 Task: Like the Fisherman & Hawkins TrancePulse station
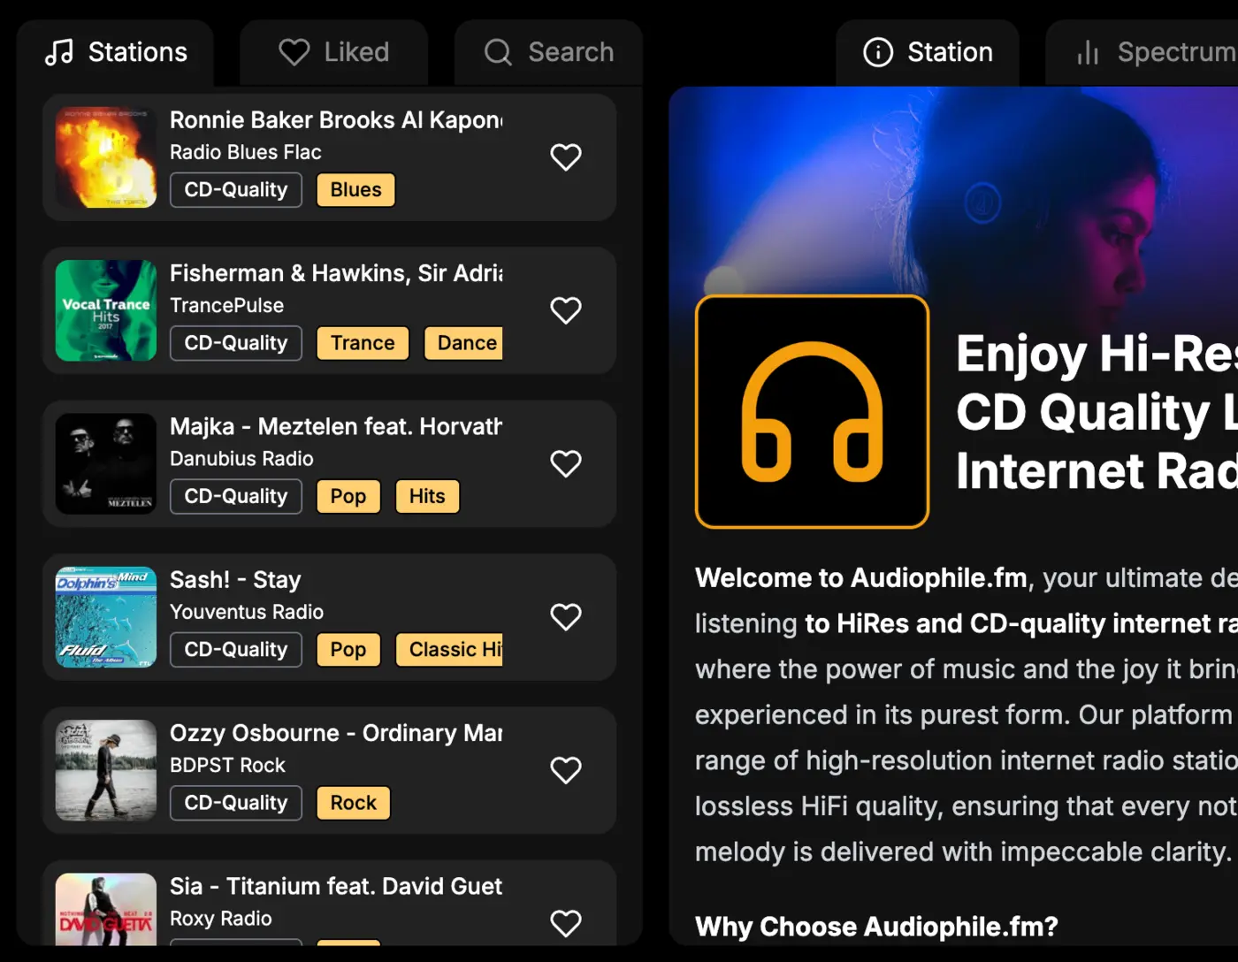(566, 310)
